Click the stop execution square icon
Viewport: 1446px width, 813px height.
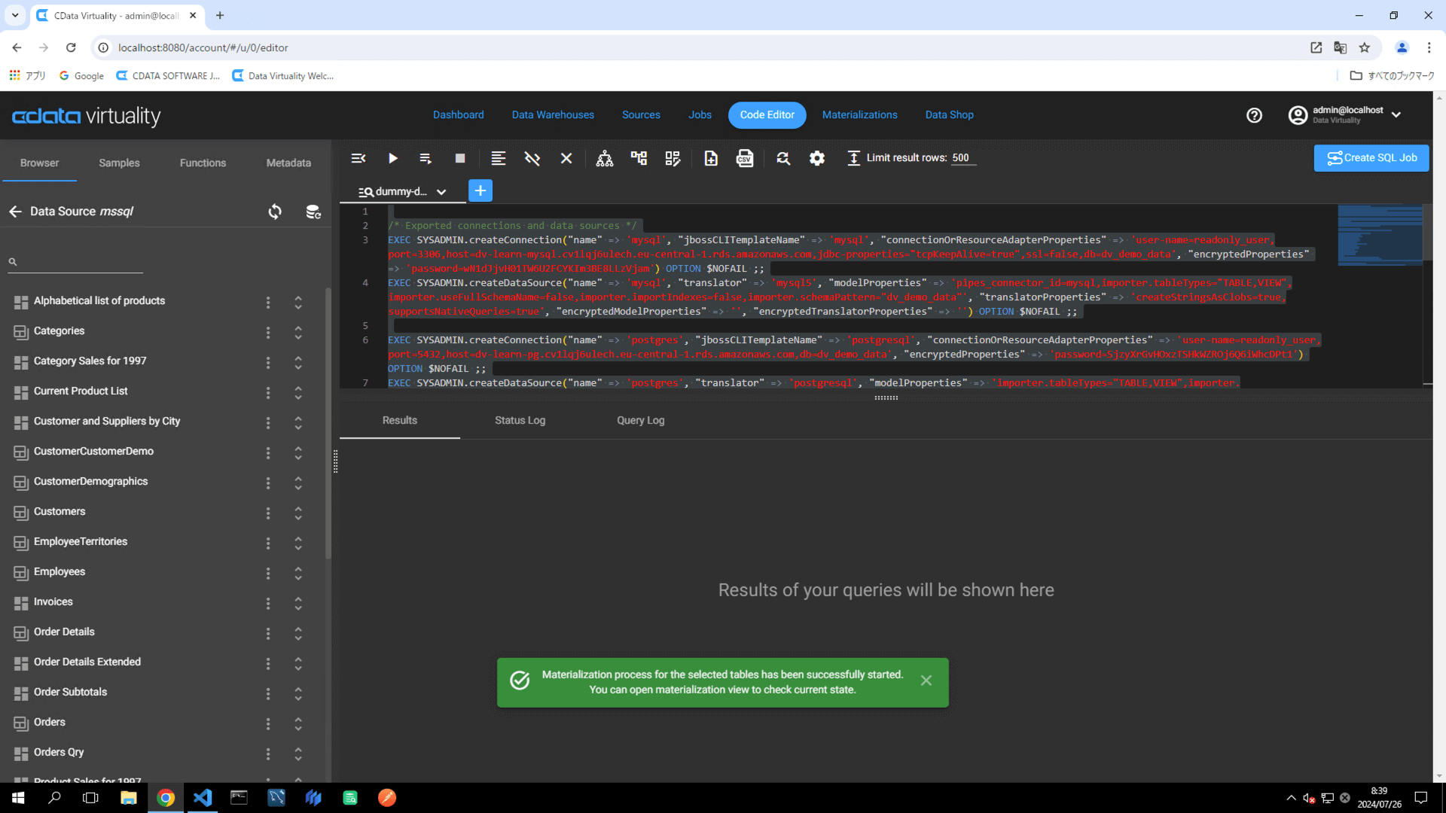click(x=459, y=158)
